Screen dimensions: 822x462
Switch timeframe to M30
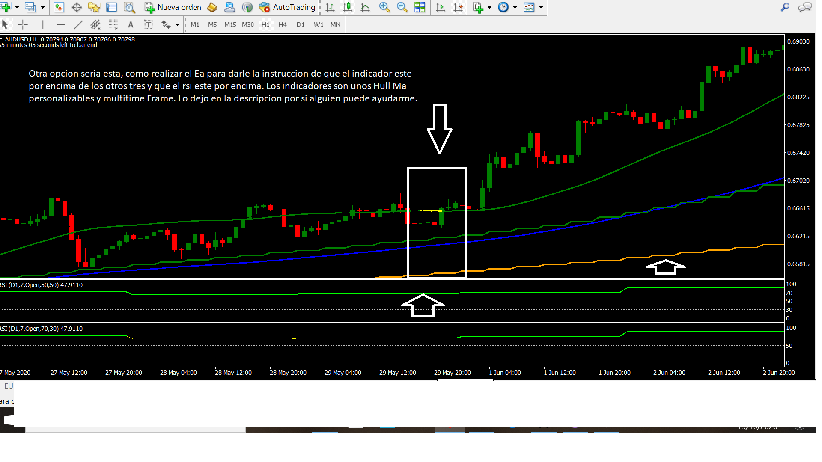pos(248,24)
